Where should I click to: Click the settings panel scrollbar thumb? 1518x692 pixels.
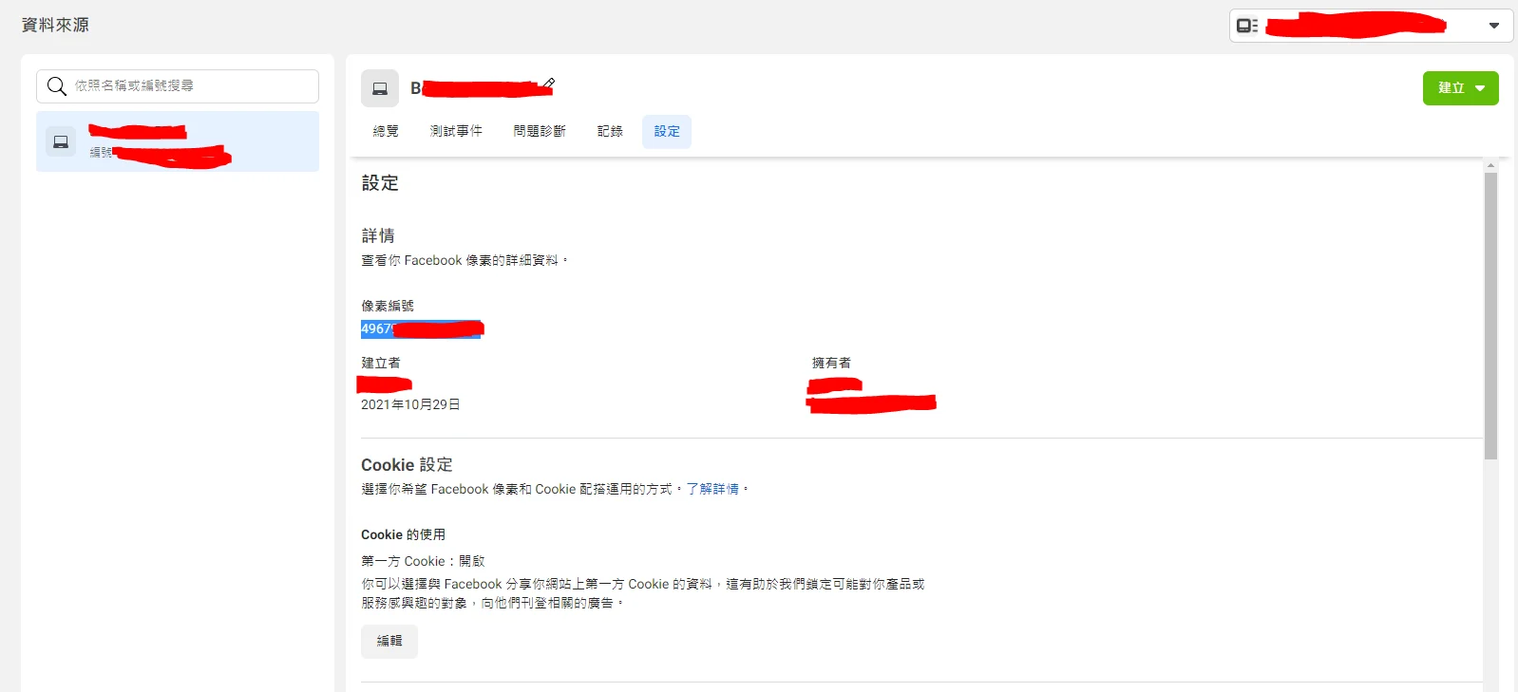coord(1490,316)
